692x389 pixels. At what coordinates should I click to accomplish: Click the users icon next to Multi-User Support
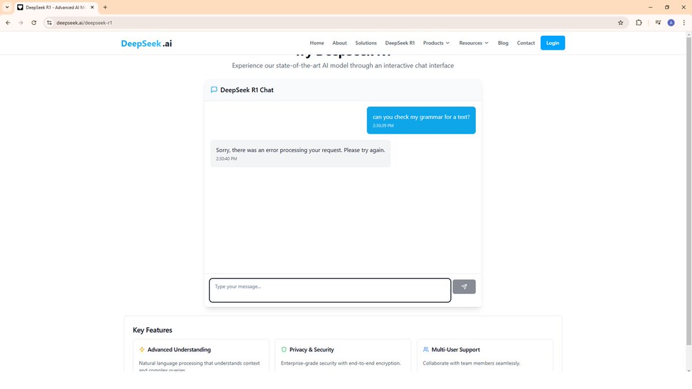pos(426,350)
